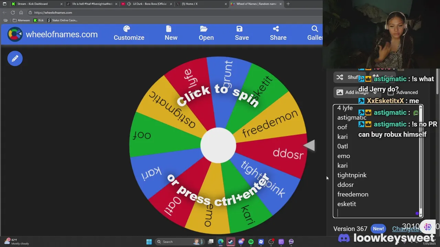Click the New! version badge

coord(378,229)
